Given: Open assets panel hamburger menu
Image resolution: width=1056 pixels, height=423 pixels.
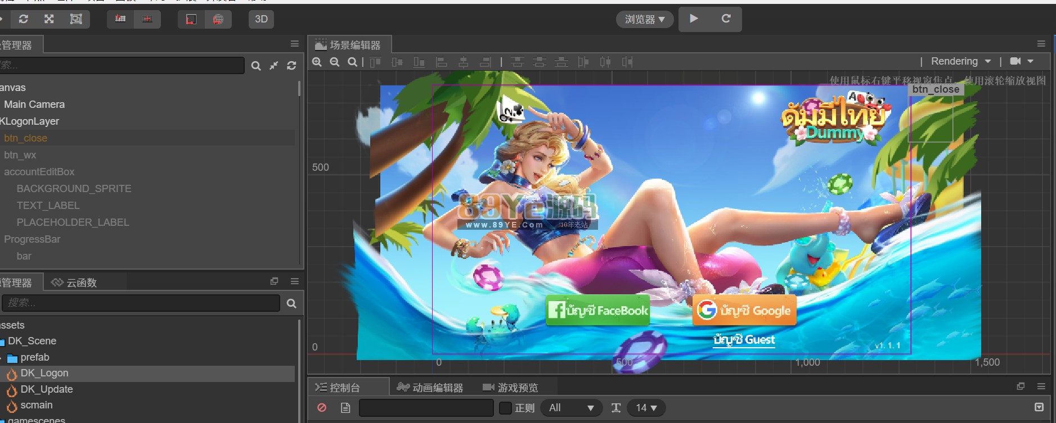Looking at the screenshot, I should [x=294, y=281].
